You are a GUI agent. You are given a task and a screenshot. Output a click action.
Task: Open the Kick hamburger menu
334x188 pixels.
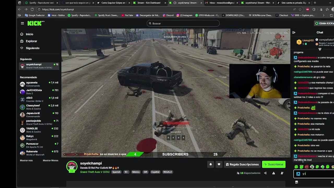pos(22,23)
